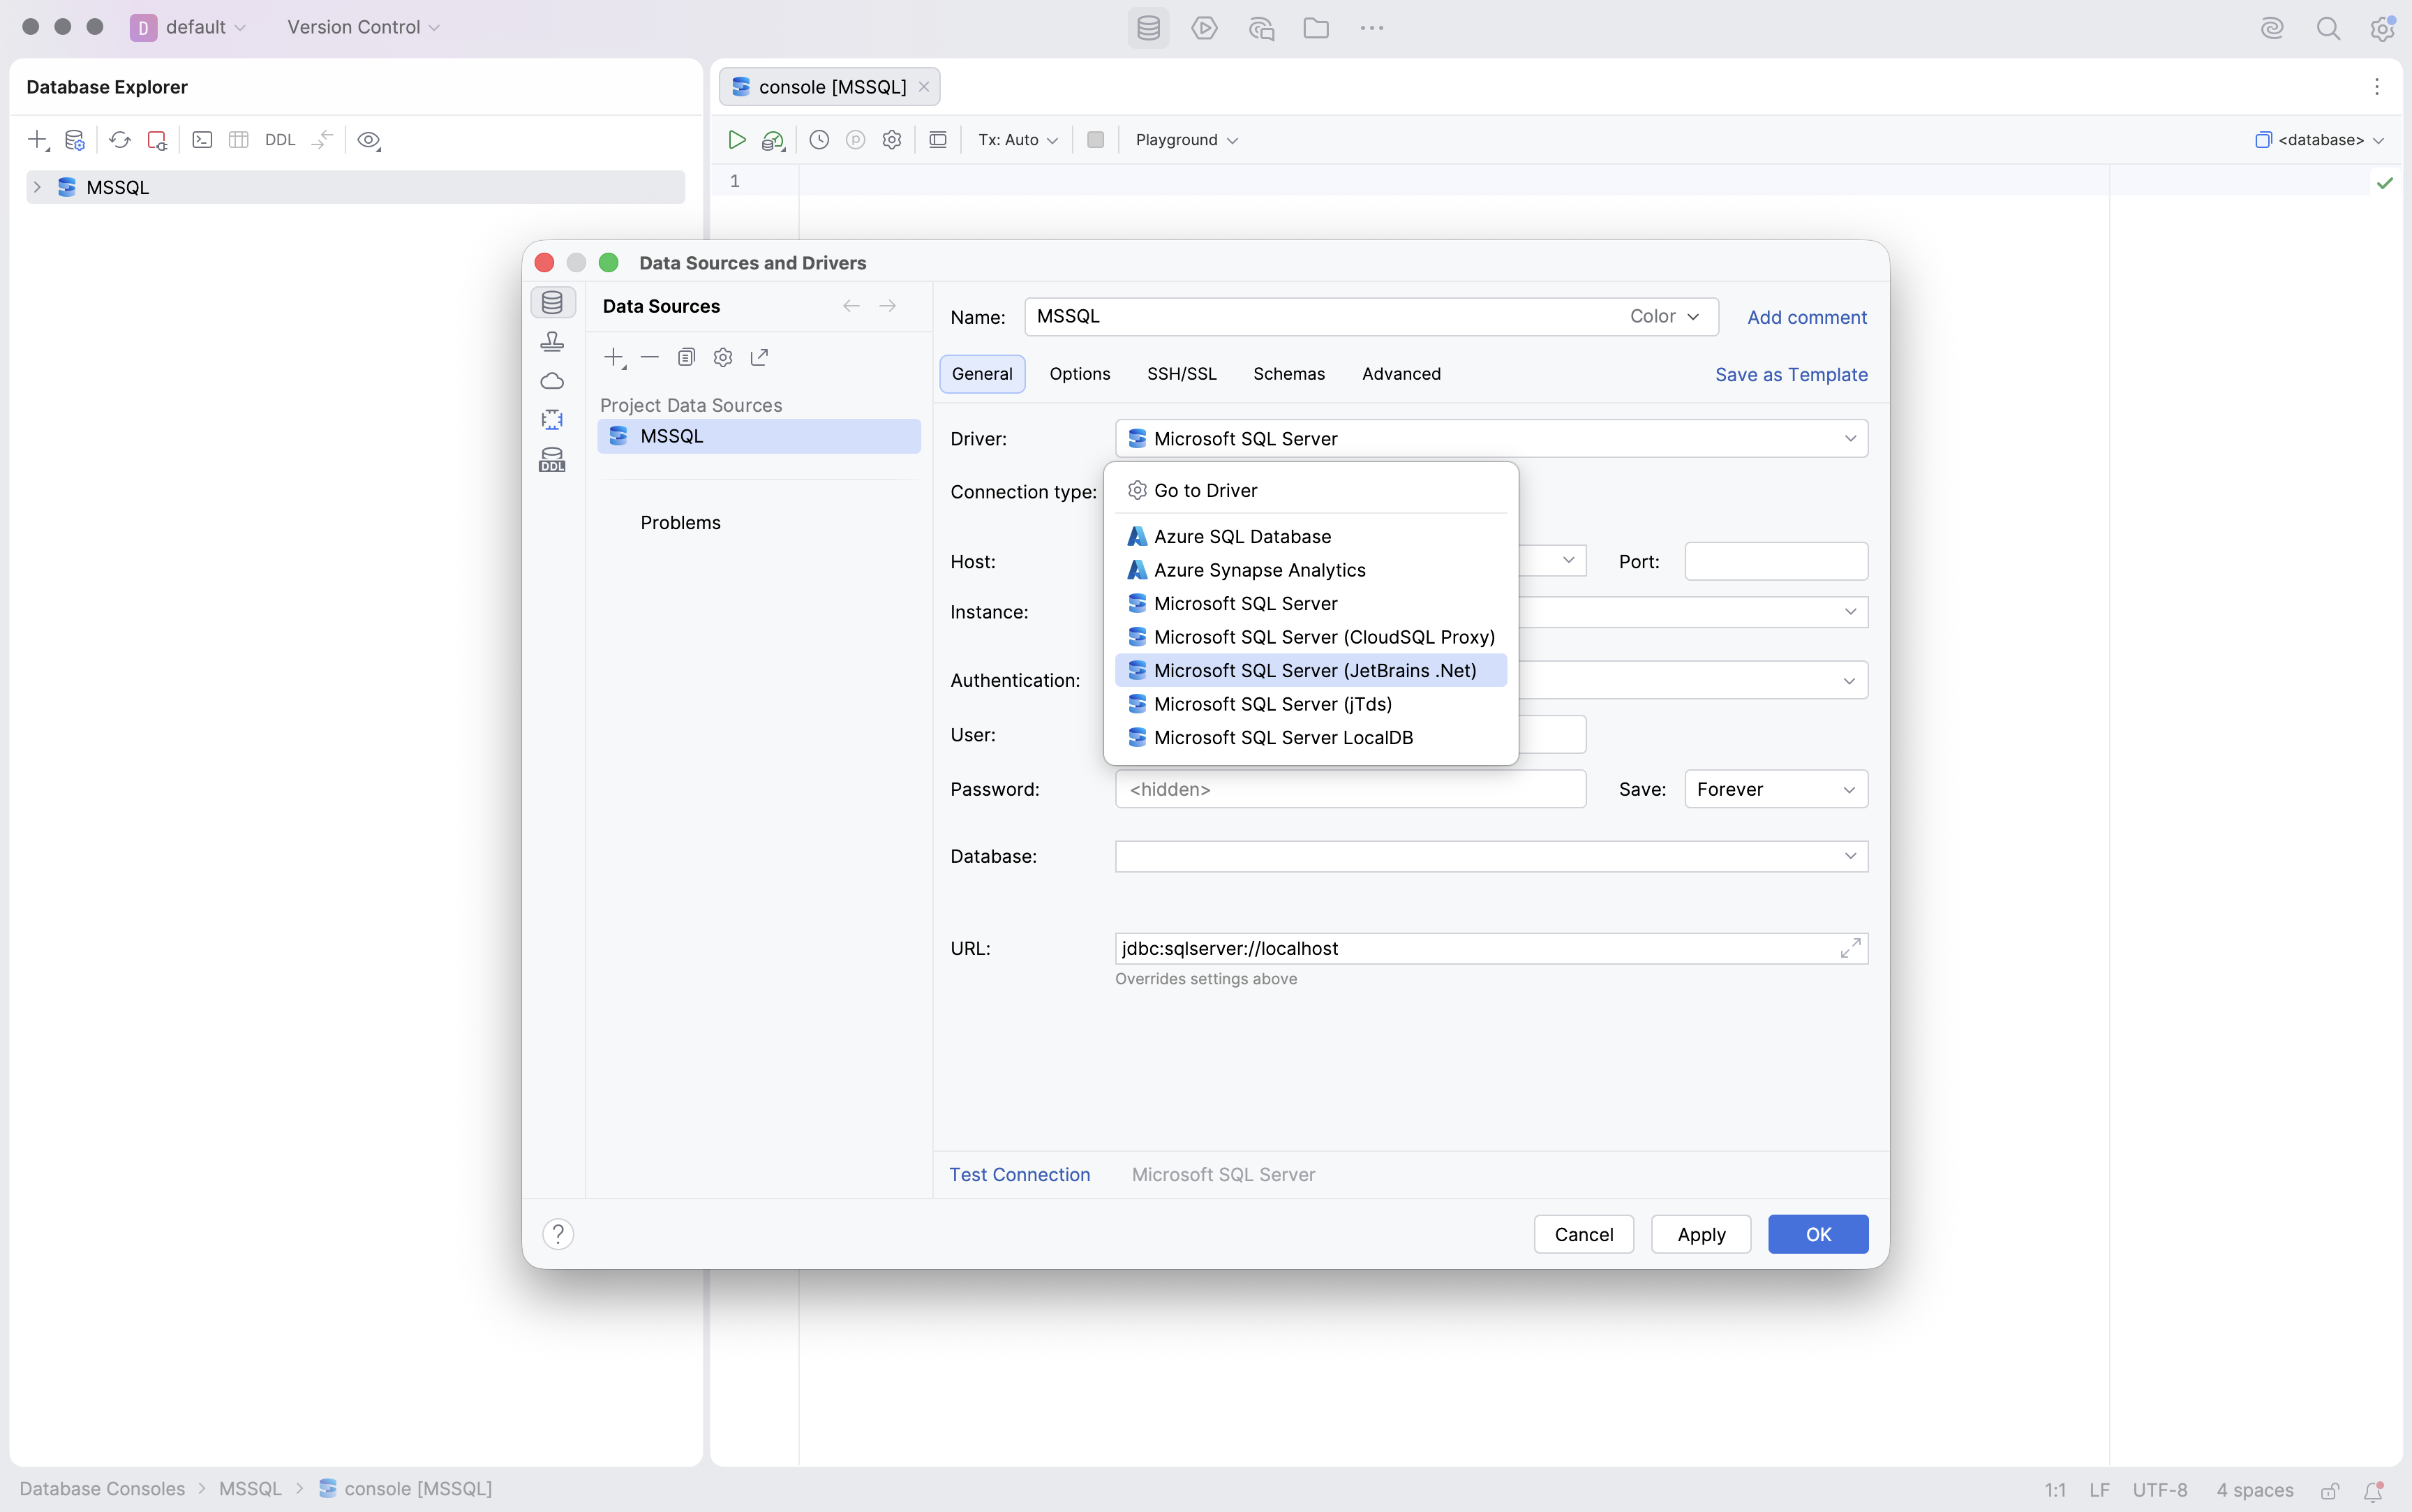Open console settings gear in editor toolbar
Image resolution: width=2412 pixels, height=1512 pixels.
892,140
